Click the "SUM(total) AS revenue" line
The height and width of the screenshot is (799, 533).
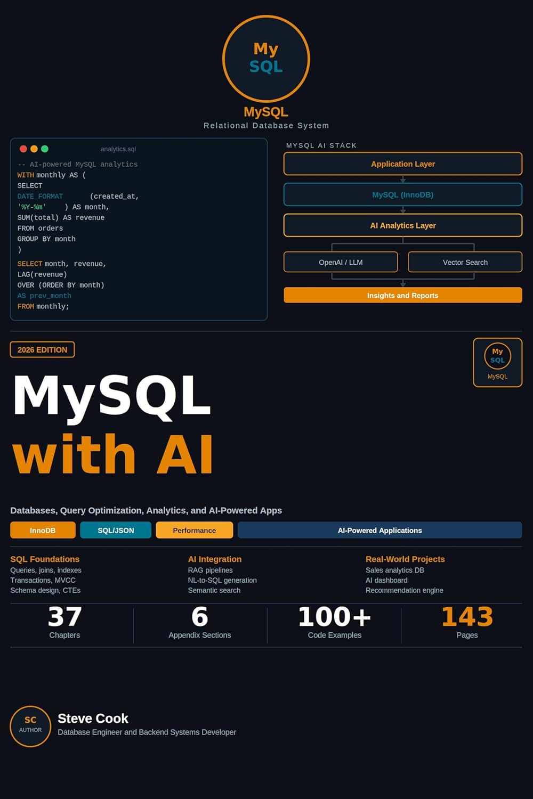(x=61, y=218)
